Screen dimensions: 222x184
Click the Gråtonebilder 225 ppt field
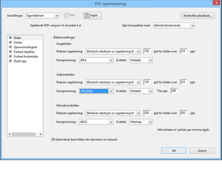click(183, 82)
